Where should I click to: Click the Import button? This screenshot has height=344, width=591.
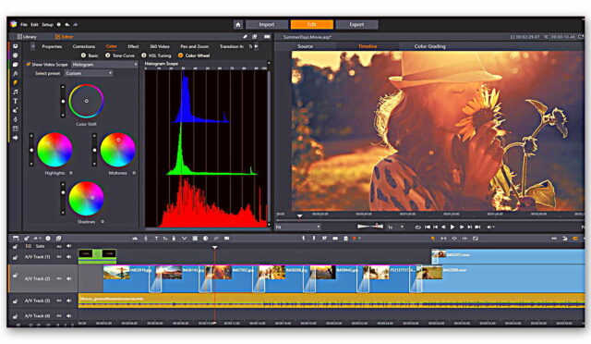point(267,25)
